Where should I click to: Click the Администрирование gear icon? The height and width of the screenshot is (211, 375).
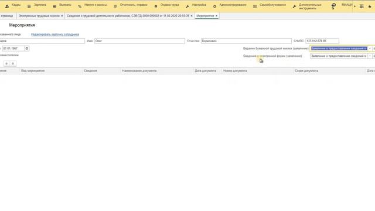214,6
